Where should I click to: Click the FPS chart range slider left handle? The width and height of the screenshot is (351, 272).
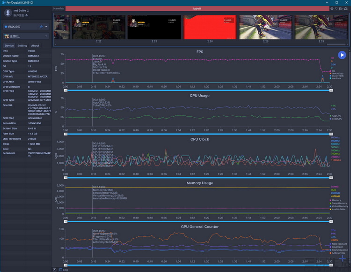click(x=66, y=91)
